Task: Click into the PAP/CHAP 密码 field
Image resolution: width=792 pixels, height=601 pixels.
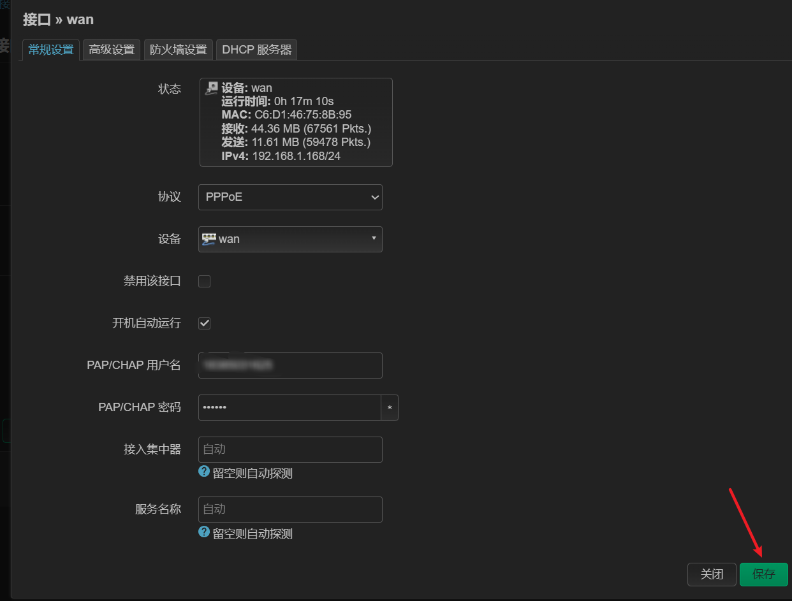Action: [x=289, y=407]
